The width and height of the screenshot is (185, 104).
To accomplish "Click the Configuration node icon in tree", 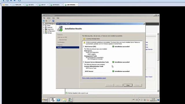I will pos(46,31).
